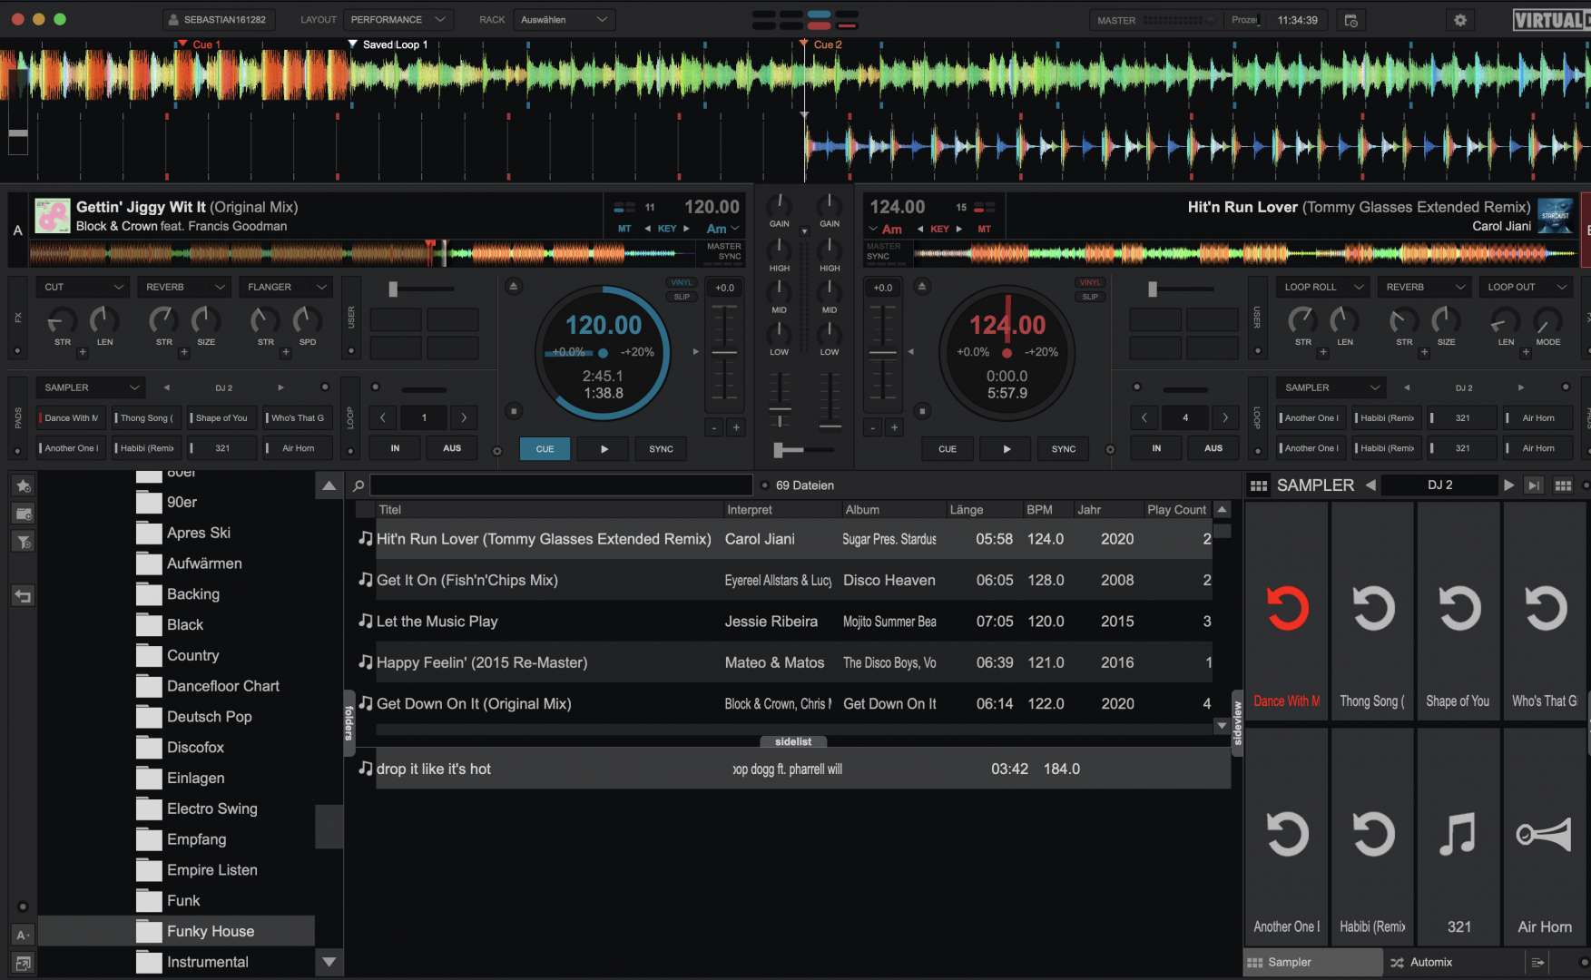Click loop IN on deck A
The height and width of the screenshot is (980, 1591).
(395, 448)
